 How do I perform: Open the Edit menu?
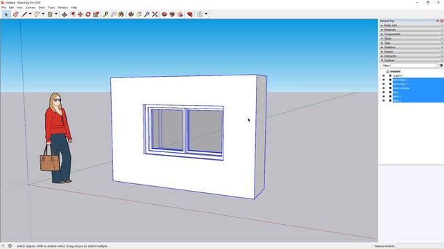tap(11, 8)
